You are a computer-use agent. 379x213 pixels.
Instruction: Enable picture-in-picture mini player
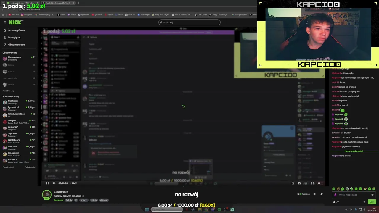pyautogui.click(x=293, y=183)
